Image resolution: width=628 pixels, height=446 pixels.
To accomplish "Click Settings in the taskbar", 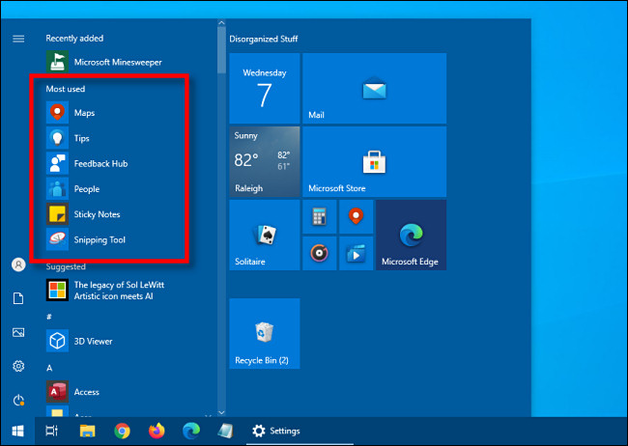I will pos(275,431).
